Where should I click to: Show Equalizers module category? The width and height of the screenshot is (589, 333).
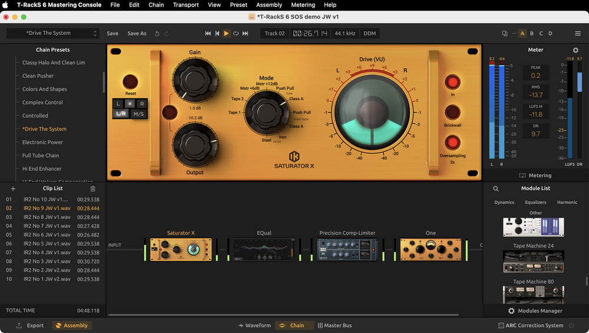[x=535, y=202]
